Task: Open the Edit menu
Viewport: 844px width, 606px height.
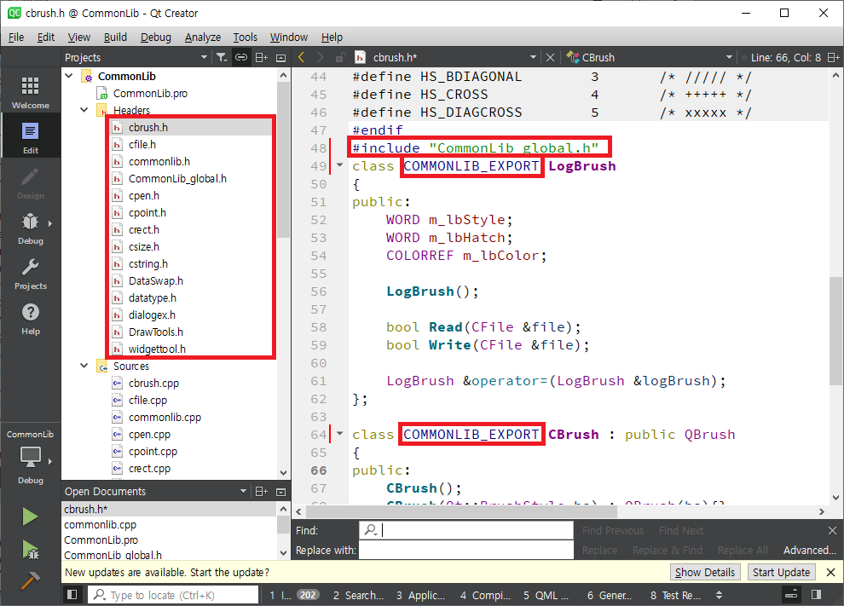Action: click(46, 38)
